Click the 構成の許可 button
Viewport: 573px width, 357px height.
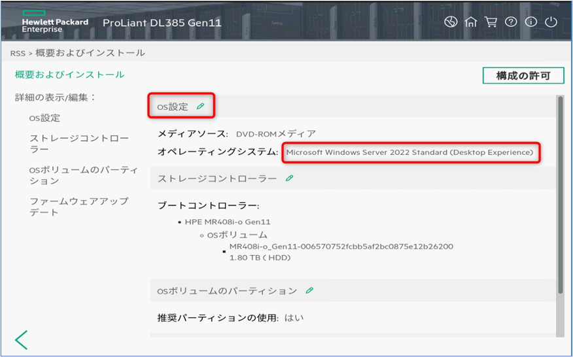point(524,75)
